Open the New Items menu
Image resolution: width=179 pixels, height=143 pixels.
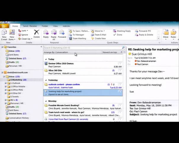pyautogui.click(x=12, y=35)
